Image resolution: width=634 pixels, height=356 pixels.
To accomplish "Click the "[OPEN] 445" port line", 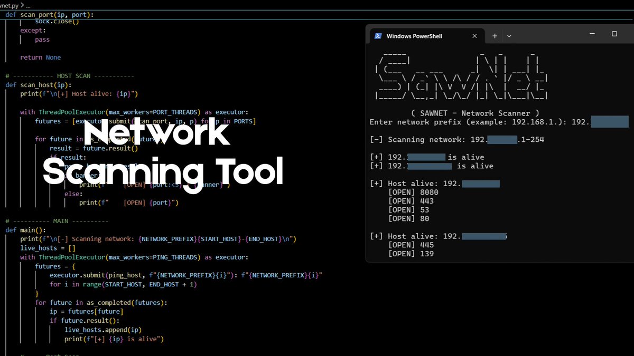I will 411,245.
